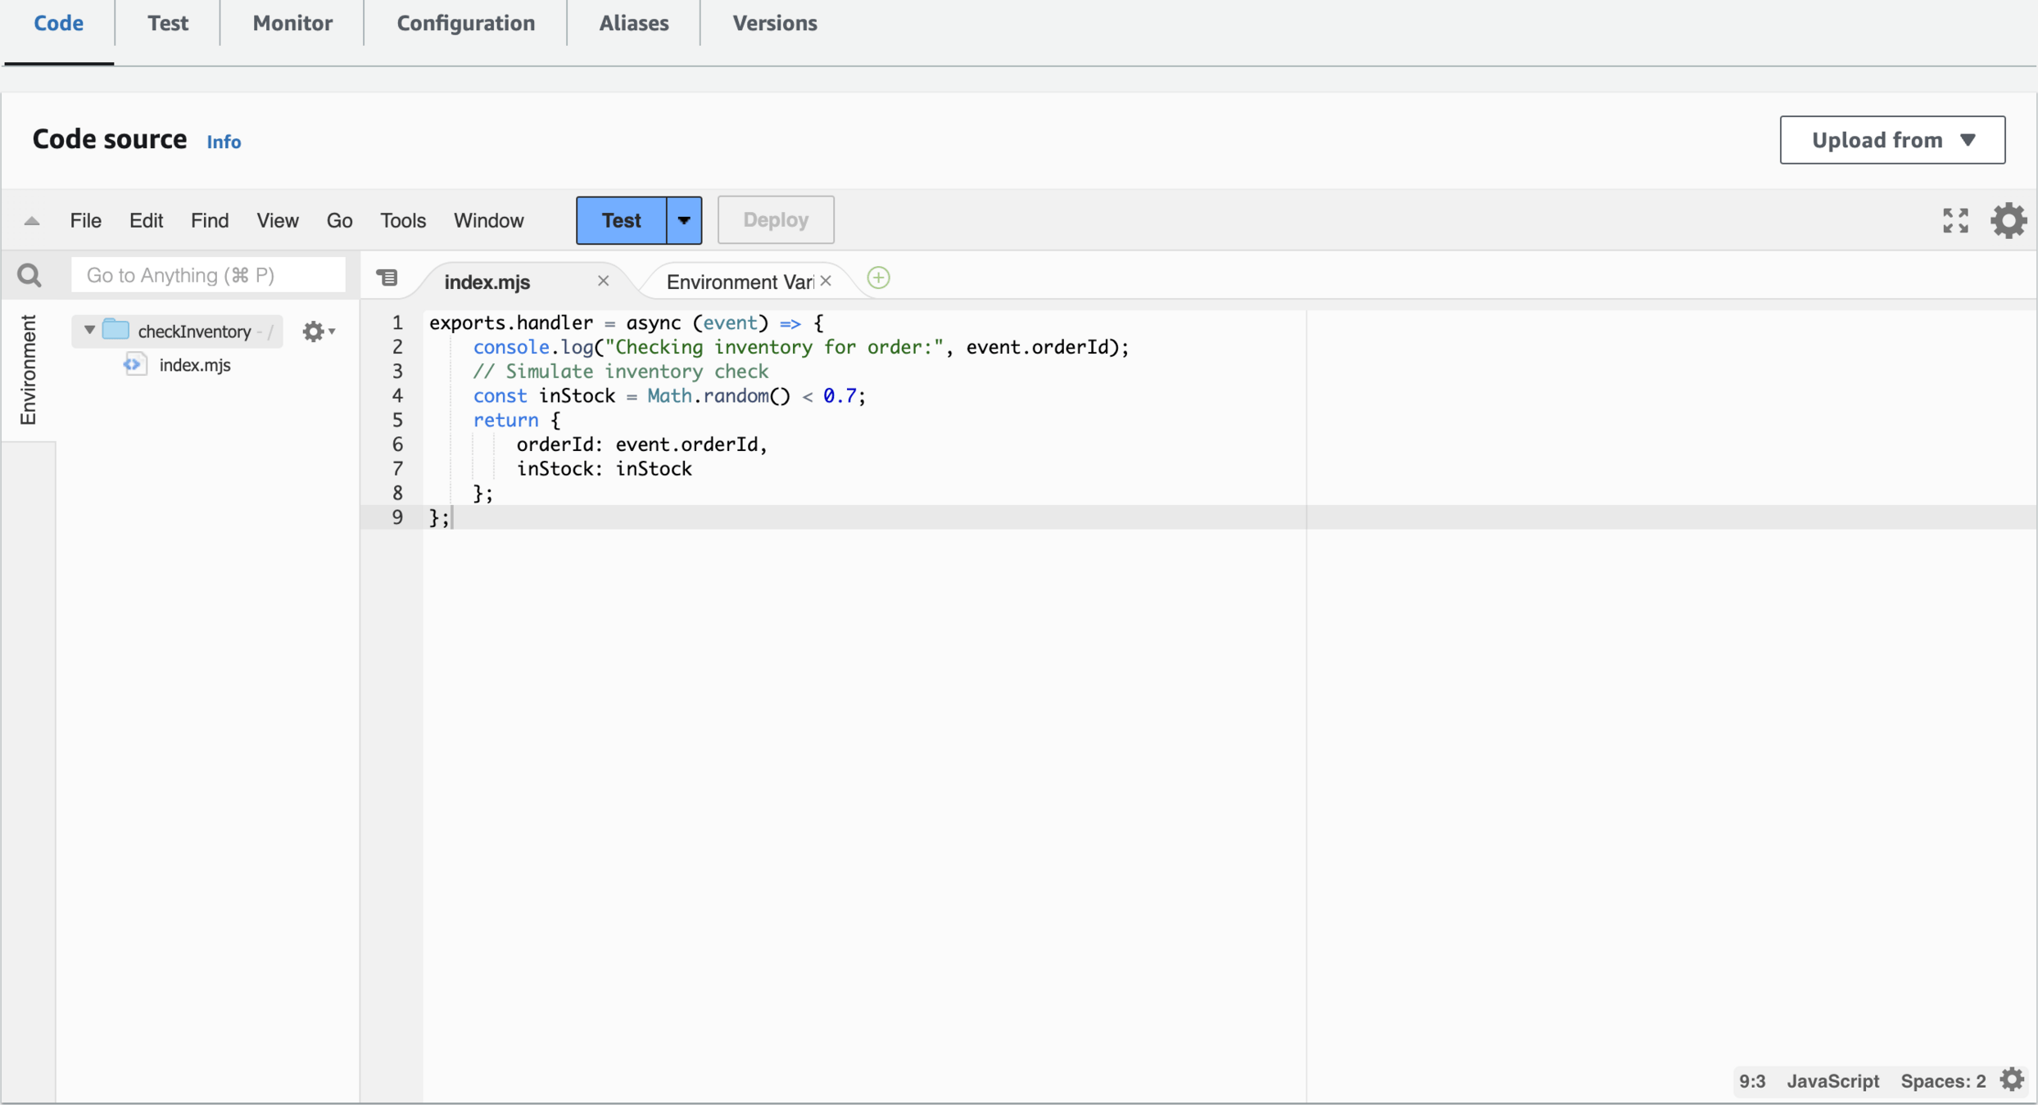Close the index.mjs editor tab
Screen dimensions: 2038x1105
click(x=603, y=281)
